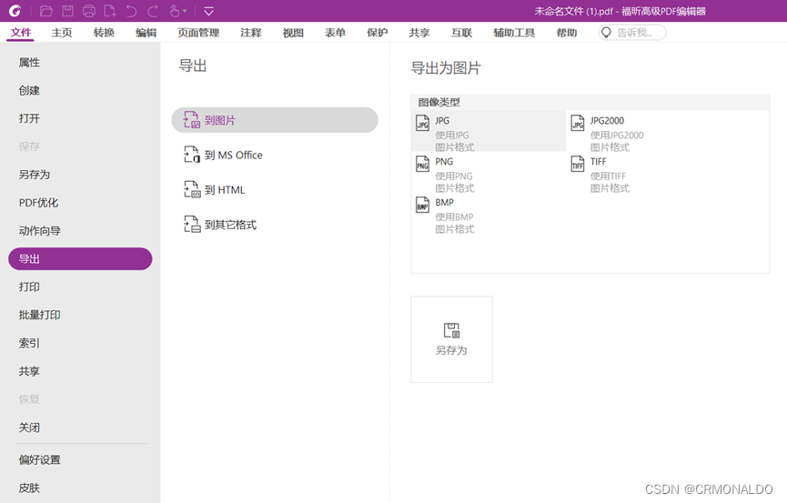Open the 文件 ribbon tab
The width and height of the screenshot is (787, 503).
21,33
